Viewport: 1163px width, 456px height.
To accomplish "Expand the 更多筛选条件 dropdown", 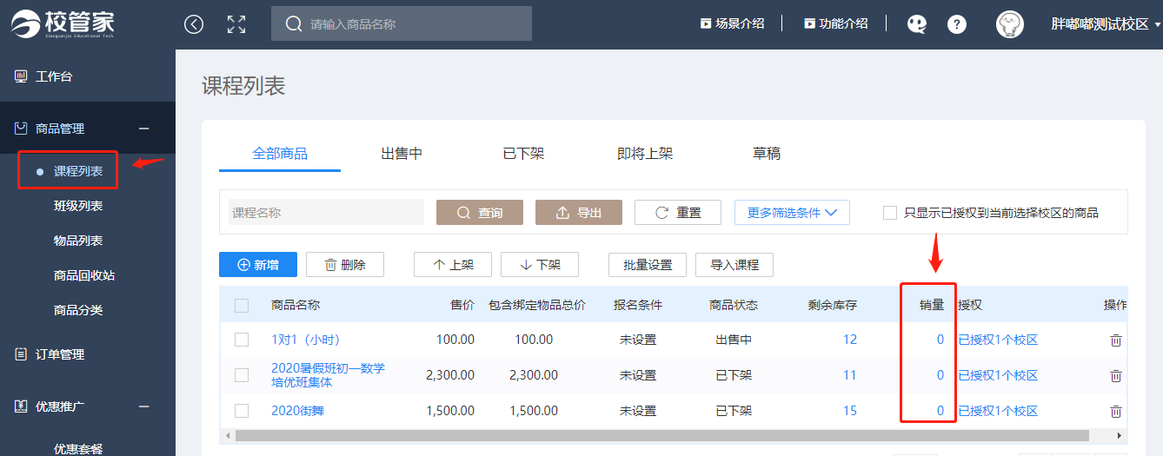I will [792, 213].
